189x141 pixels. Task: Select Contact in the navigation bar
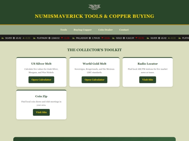[x=124, y=30]
